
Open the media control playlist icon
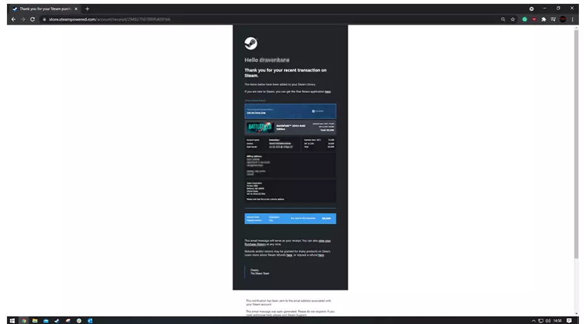[553, 20]
